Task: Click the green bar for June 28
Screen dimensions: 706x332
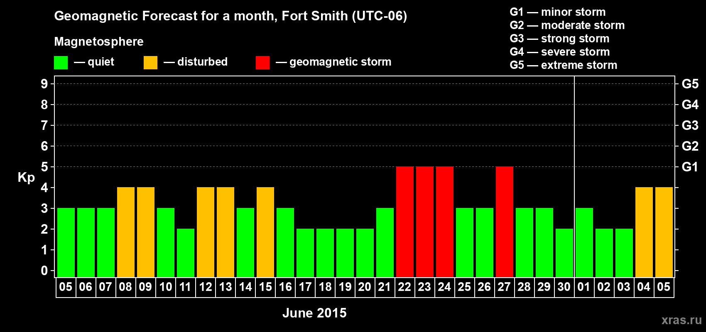Action: [525, 242]
